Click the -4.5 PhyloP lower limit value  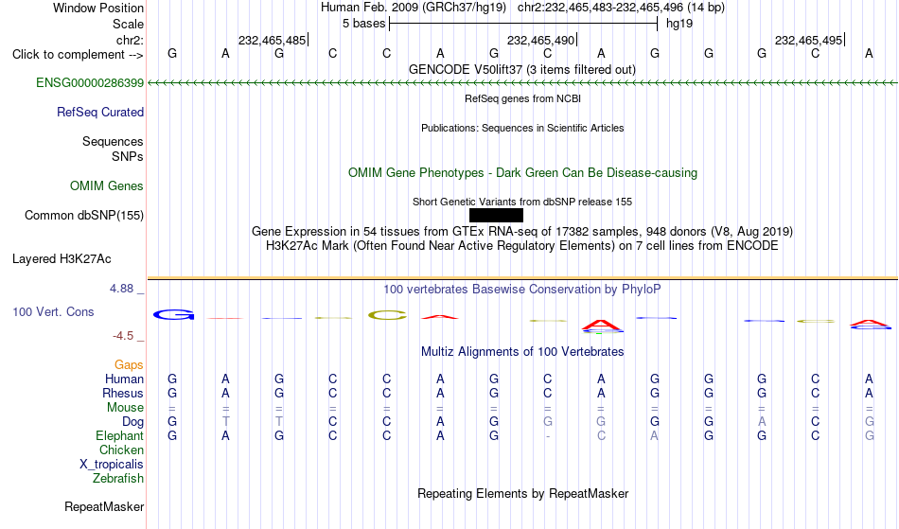tap(123, 335)
